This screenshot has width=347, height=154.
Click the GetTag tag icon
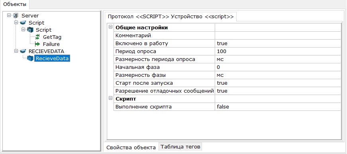[37, 37]
